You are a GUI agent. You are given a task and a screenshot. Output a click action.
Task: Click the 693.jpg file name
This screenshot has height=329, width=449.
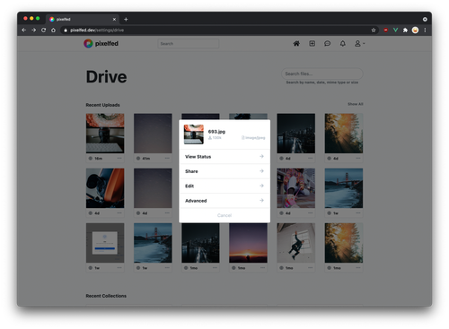point(216,132)
